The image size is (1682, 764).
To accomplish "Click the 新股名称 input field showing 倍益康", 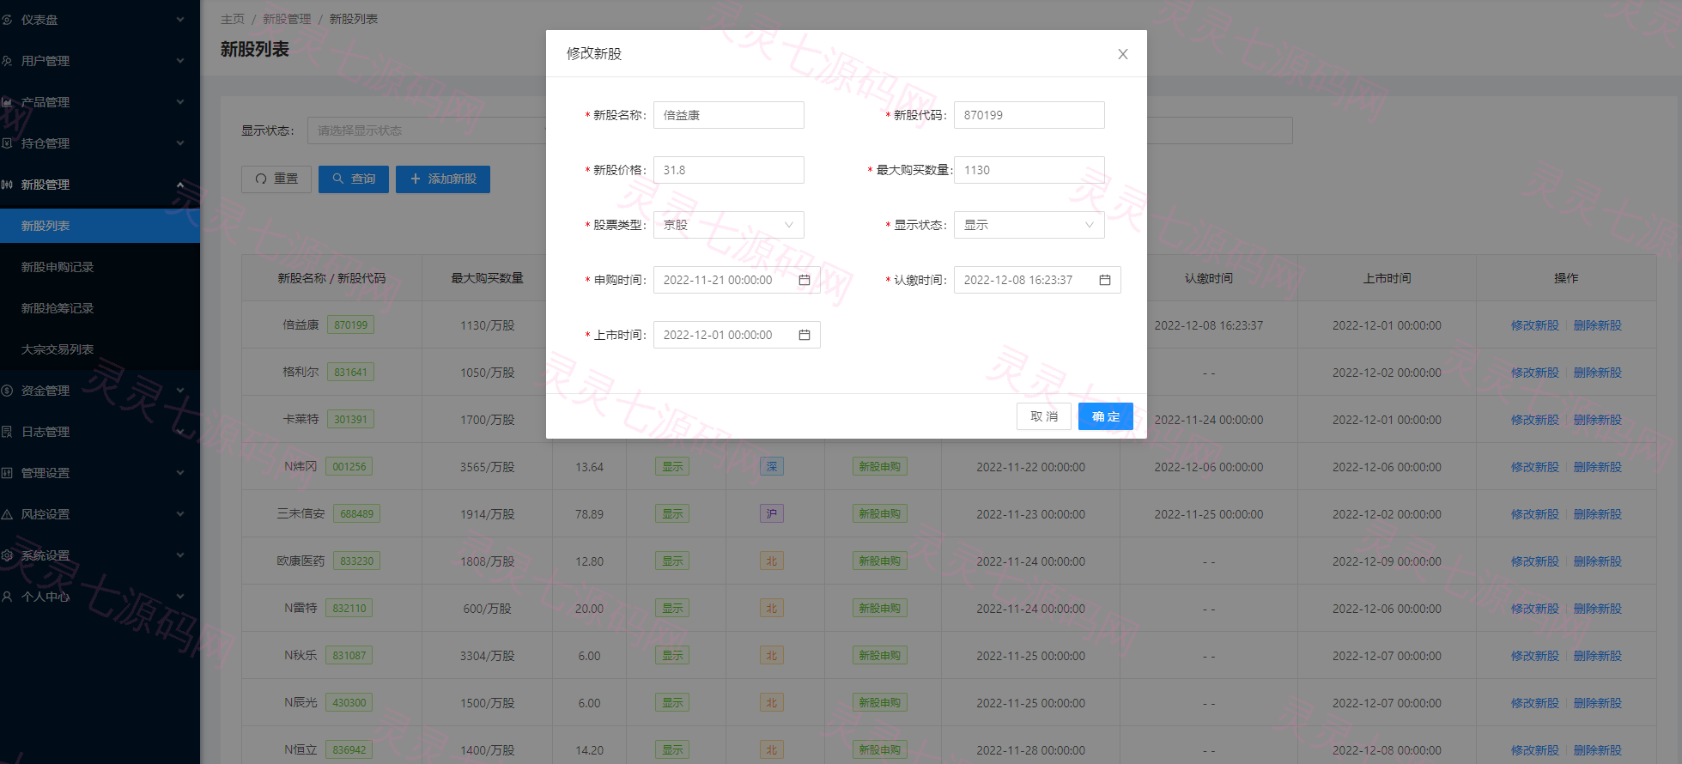I will pyautogui.click(x=729, y=115).
